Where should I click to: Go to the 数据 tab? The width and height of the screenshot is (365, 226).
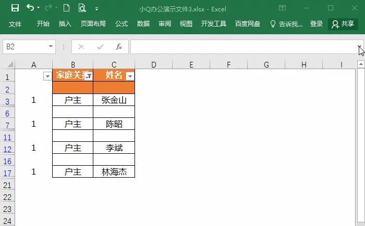tap(143, 24)
